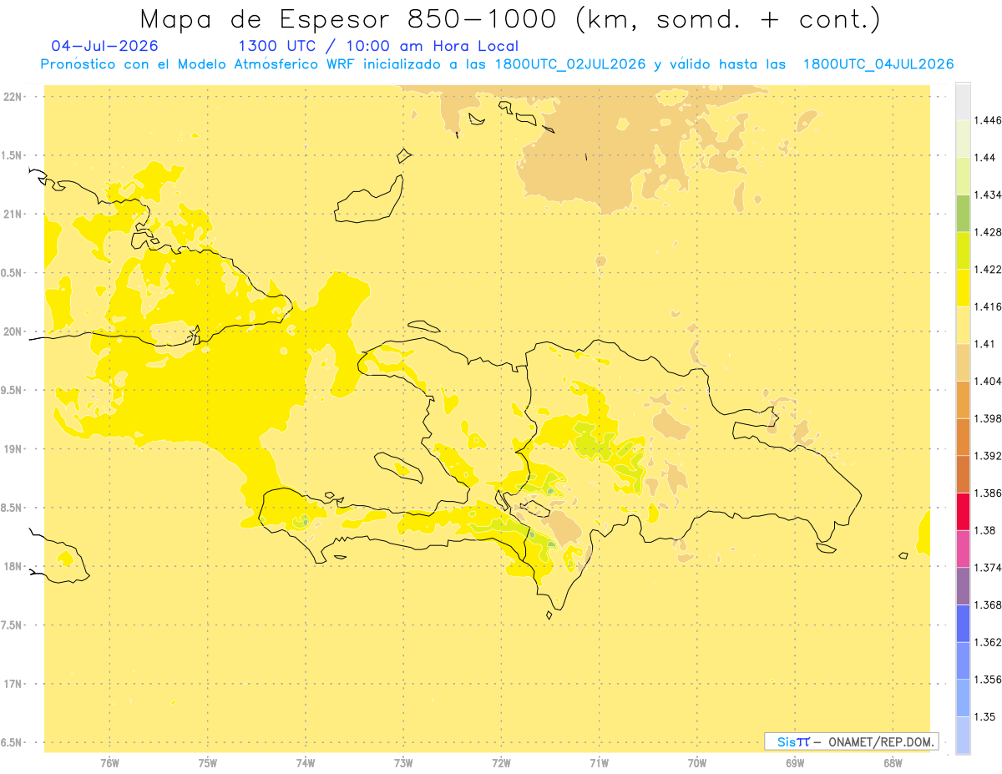Viewport: 1002px width, 774px height.
Task: Click the 68W longitude label
Action: [893, 763]
